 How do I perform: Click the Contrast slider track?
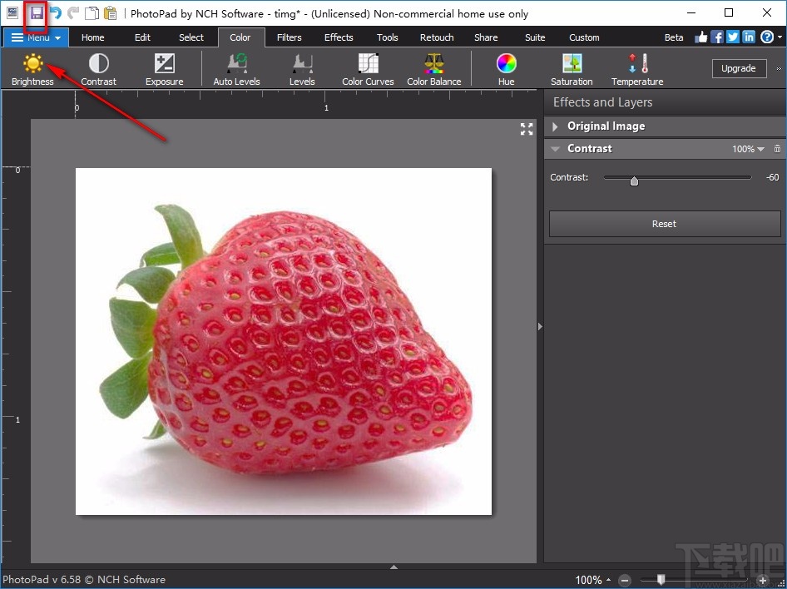pyautogui.click(x=690, y=177)
